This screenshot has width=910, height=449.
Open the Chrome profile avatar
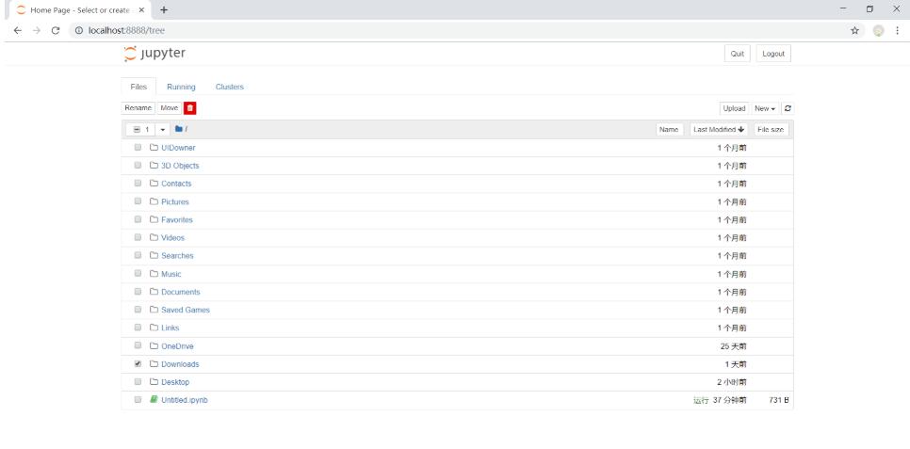[878, 31]
